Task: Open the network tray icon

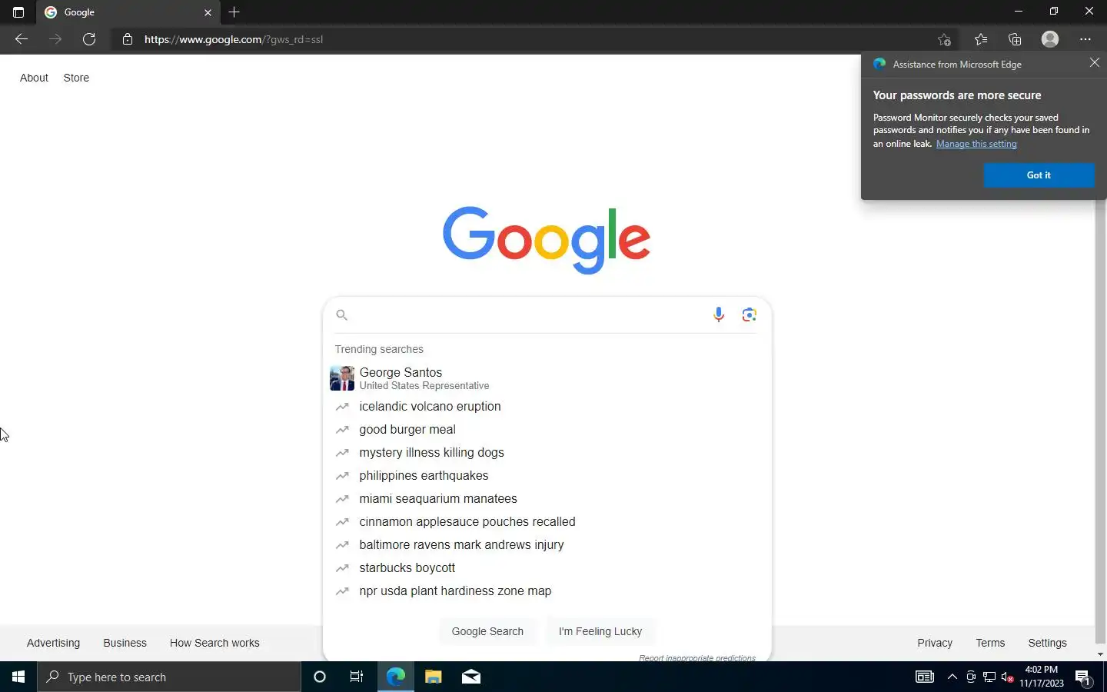Action: [989, 677]
